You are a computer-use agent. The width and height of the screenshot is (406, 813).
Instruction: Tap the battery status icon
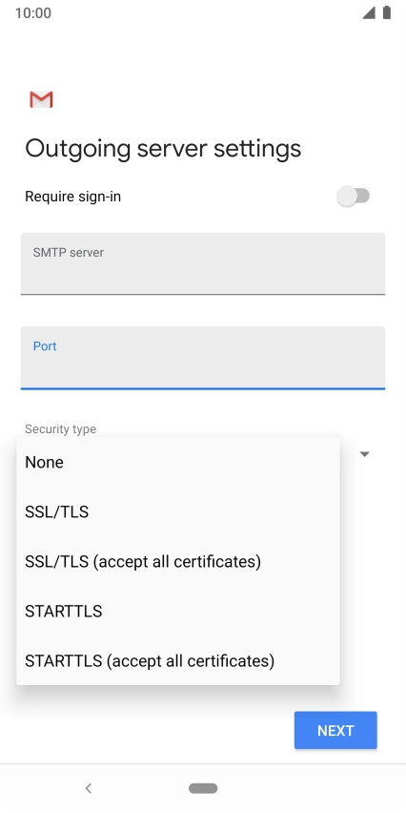click(386, 13)
